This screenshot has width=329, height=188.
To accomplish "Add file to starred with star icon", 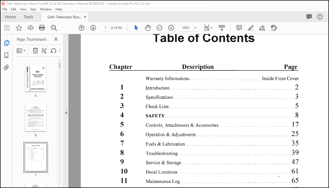I will pos(19,28).
